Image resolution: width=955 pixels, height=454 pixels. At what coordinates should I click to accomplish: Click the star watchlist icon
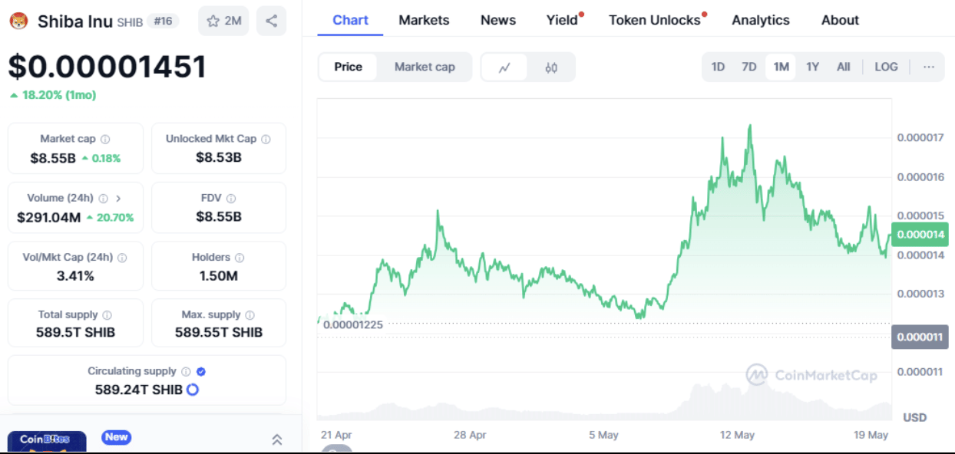click(213, 21)
